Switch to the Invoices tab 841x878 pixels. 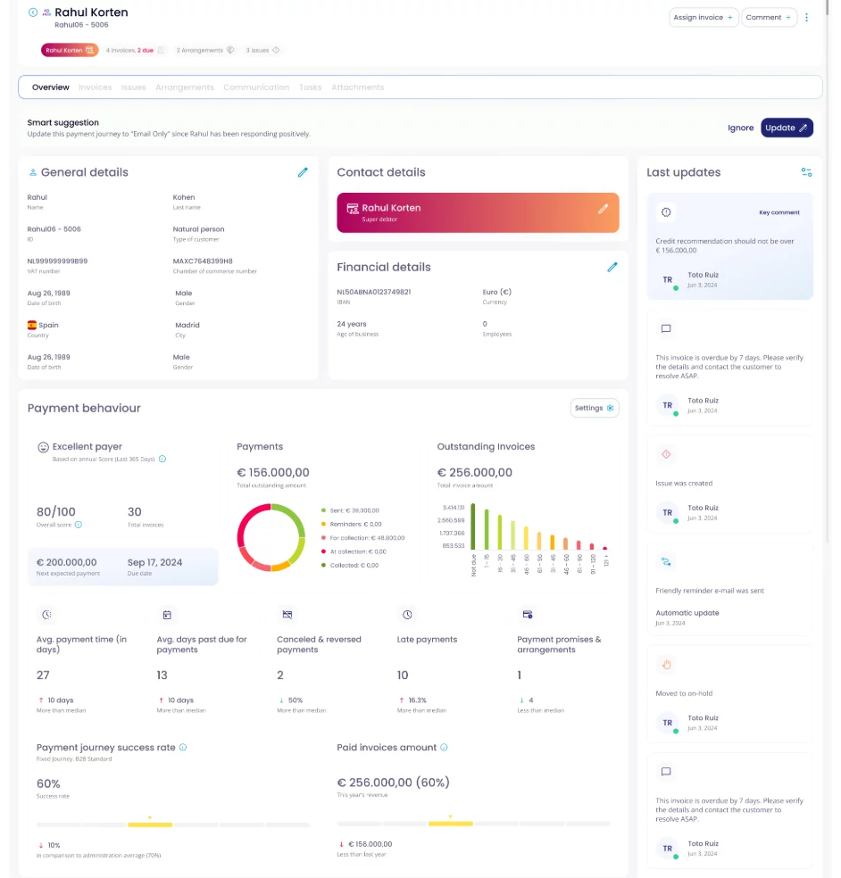(x=96, y=87)
